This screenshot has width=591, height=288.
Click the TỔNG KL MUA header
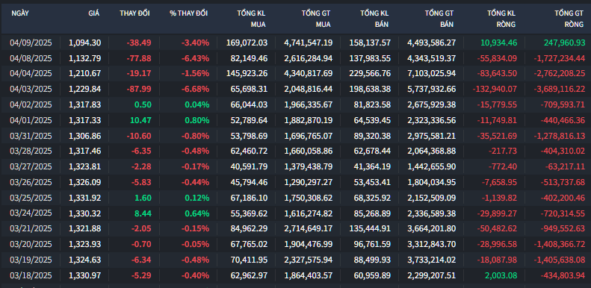[251, 19]
